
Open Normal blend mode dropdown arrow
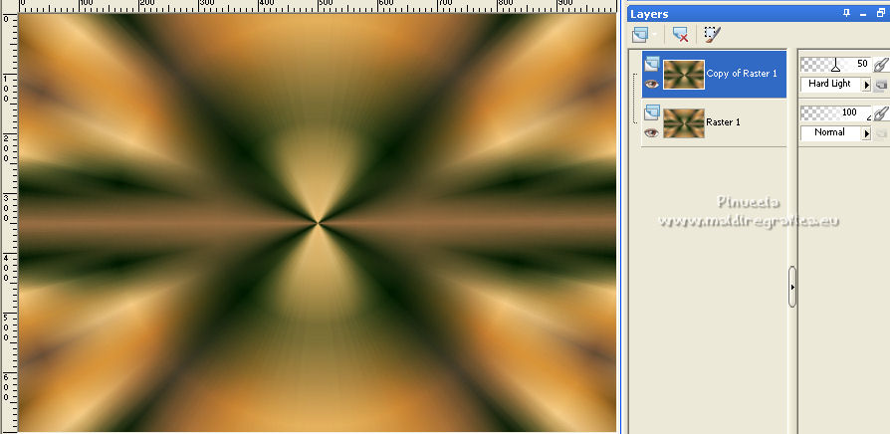pyautogui.click(x=866, y=133)
